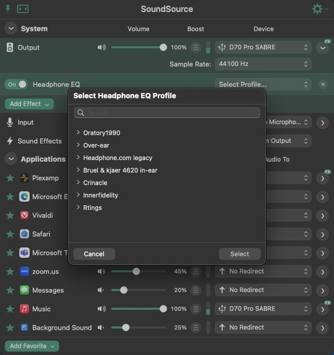Collapse the System section
The height and width of the screenshot is (355, 334).
[11, 29]
